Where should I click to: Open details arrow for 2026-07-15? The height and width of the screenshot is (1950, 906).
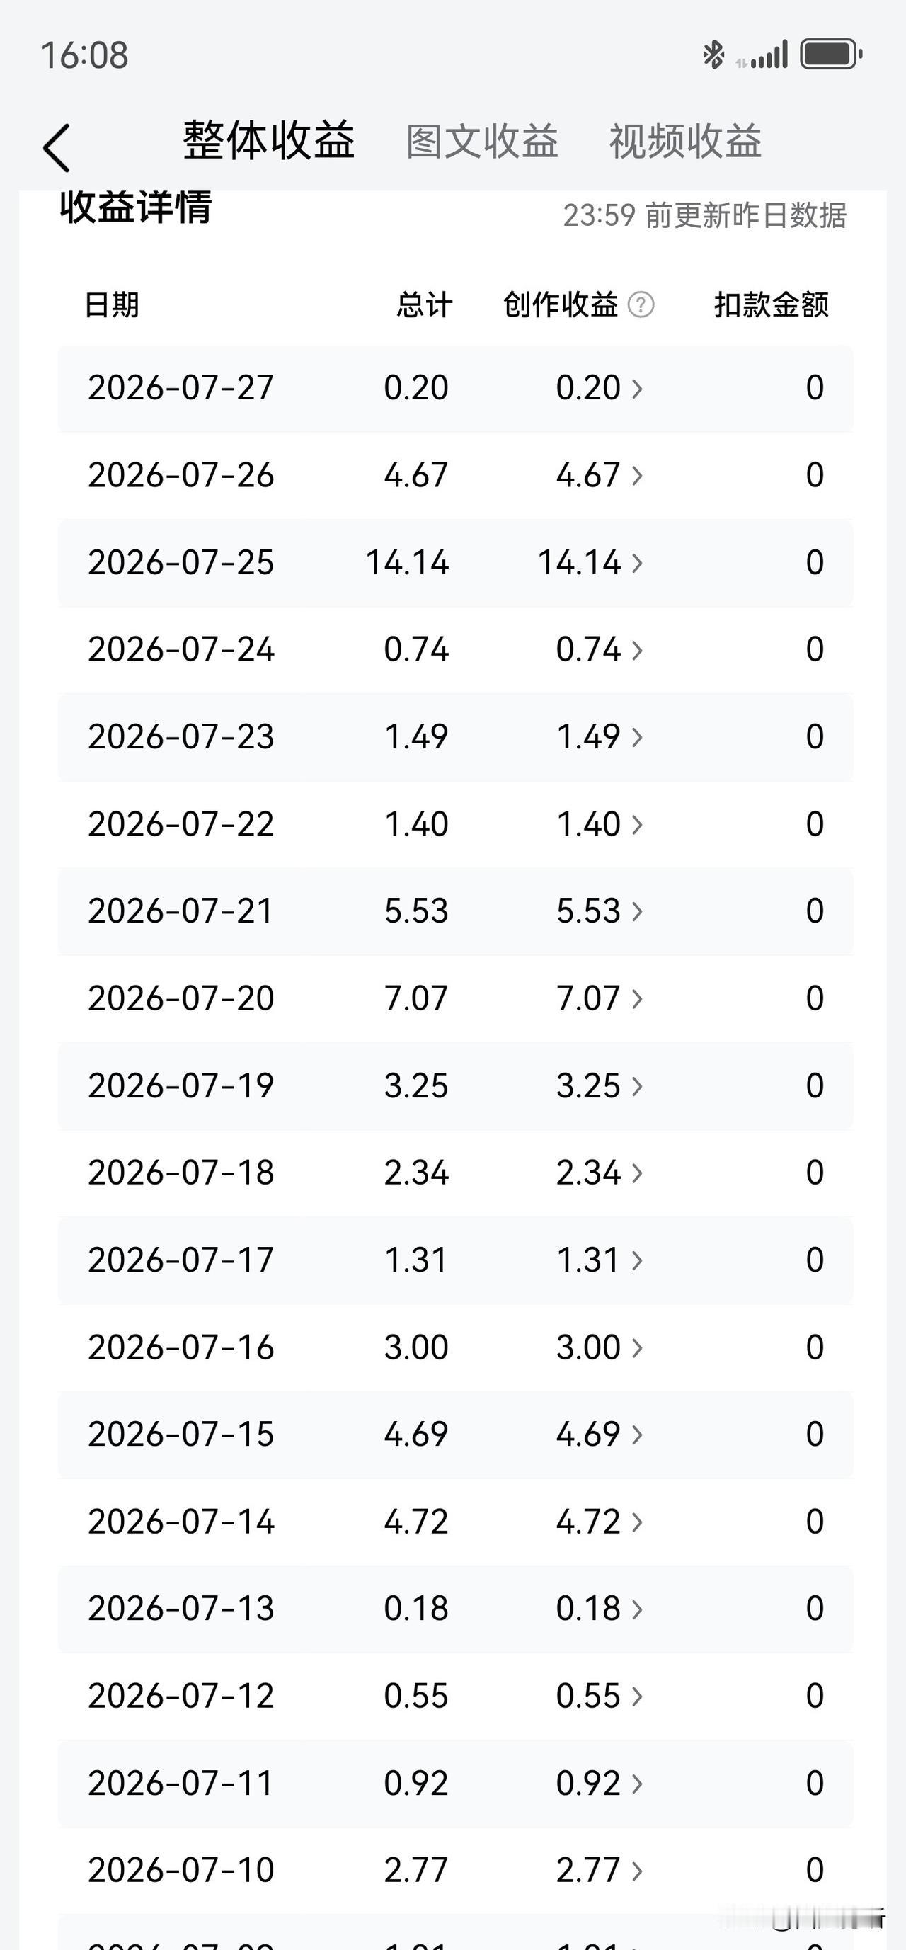point(637,1435)
